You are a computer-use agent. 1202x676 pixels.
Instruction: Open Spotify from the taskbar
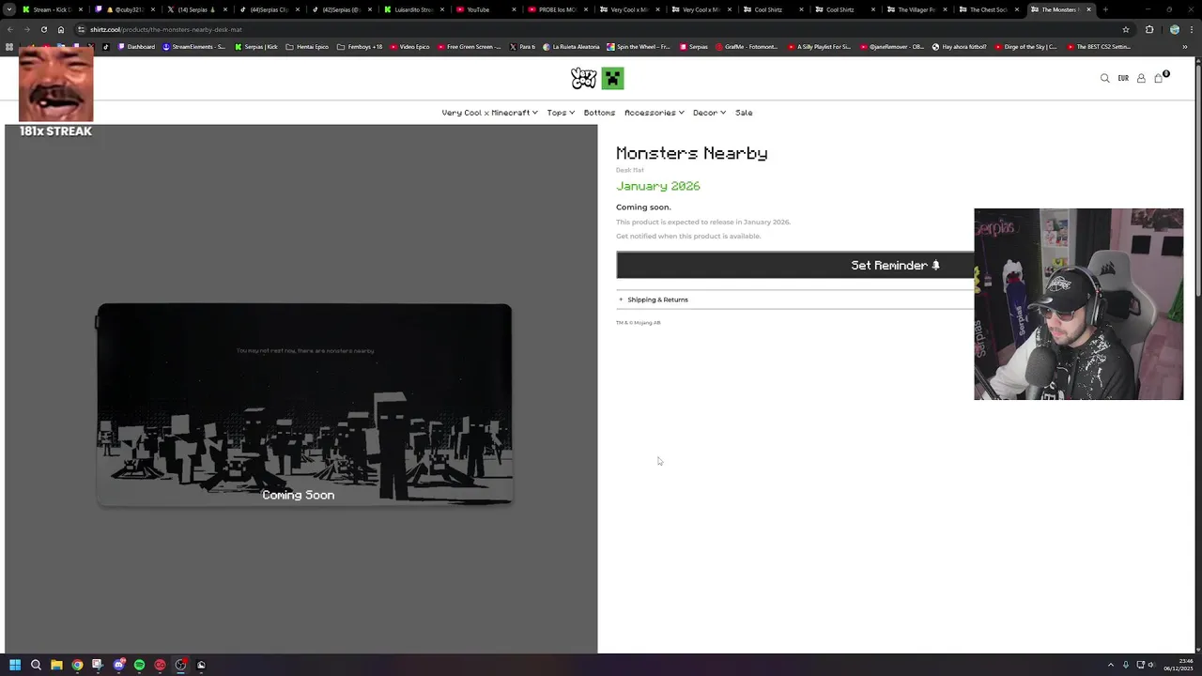coord(139,665)
